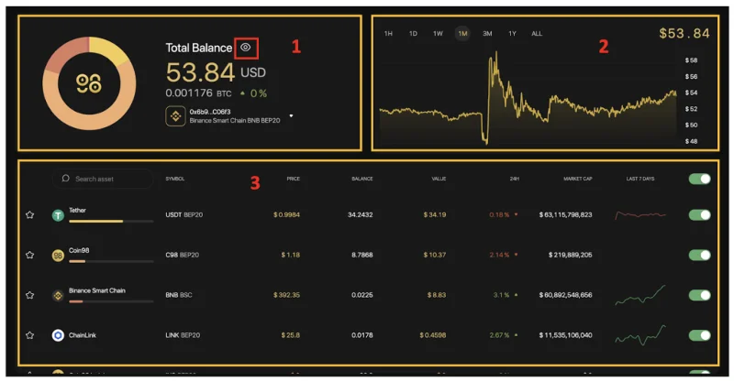Select the 1W chart range
The height and width of the screenshot is (382, 734).
pyautogui.click(x=438, y=33)
